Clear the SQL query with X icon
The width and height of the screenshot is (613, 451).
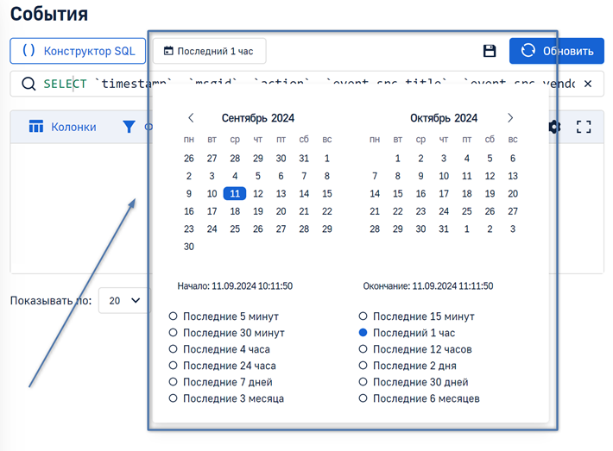coord(588,84)
